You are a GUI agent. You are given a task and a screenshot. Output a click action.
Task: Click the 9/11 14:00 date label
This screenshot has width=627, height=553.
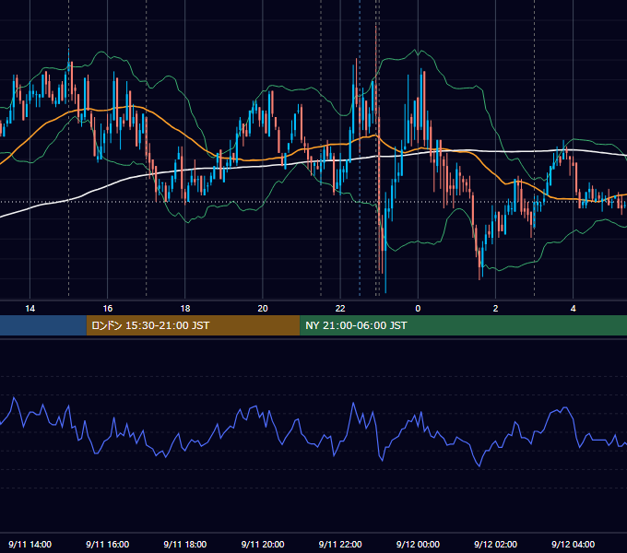coord(30,544)
